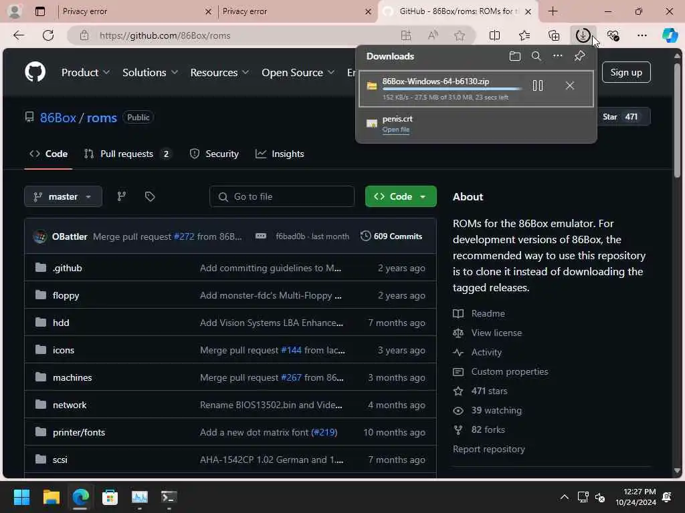View repository tags icon
Viewport: 685px width, 513px height.
(x=150, y=196)
